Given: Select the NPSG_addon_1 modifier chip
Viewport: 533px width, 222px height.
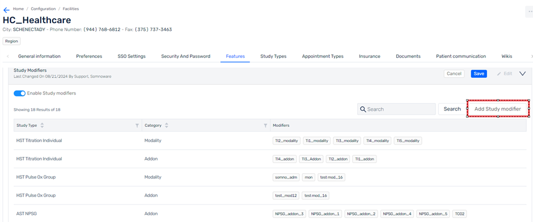Looking at the screenshot, I should tap(325, 214).
